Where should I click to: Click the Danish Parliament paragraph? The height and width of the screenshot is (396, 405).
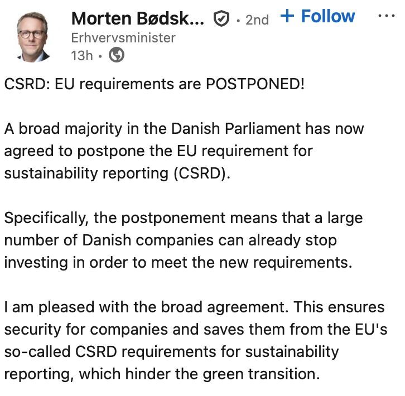pyautogui.click(x=184, y=151)
